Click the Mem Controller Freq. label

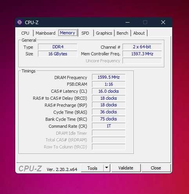(x=101, y=54)
